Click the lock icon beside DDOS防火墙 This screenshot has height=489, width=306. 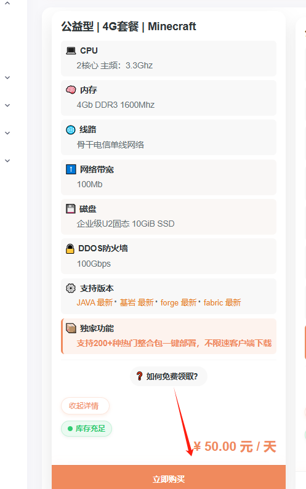click(x=70, y=249)
